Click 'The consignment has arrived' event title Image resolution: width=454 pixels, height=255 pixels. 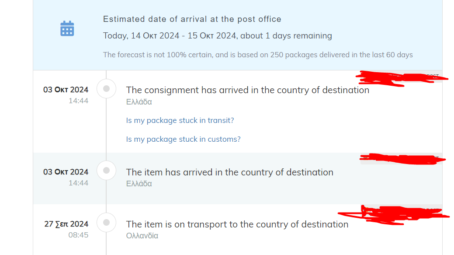click(248, 90)
